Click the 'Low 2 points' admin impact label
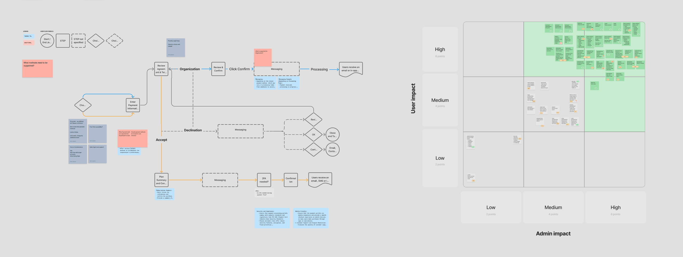 pos(491,210)
